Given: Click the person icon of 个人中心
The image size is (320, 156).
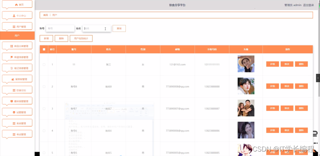Looking at the screenshot, I should (x=14, y=16).
